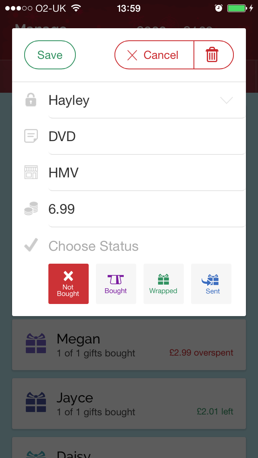Image resolution: width=258 pixels, height=458 pixels.
Task: Tap the coins icon next to the price
Action: pos(31,209)
